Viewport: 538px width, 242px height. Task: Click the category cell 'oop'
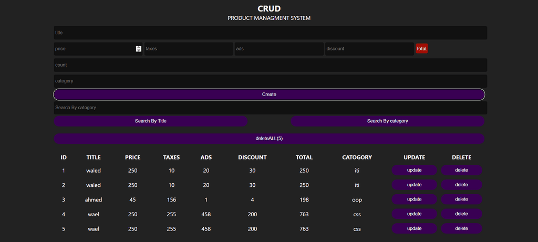(357, 200)
